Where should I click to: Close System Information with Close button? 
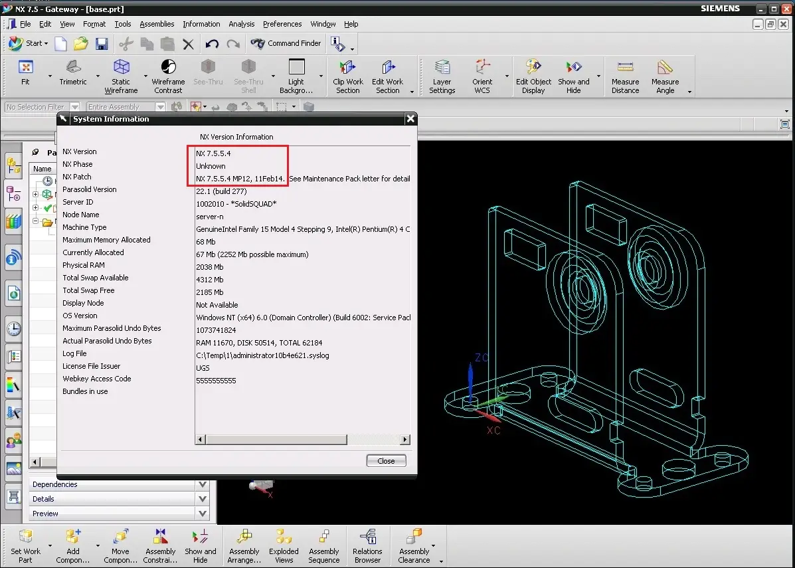386,461
